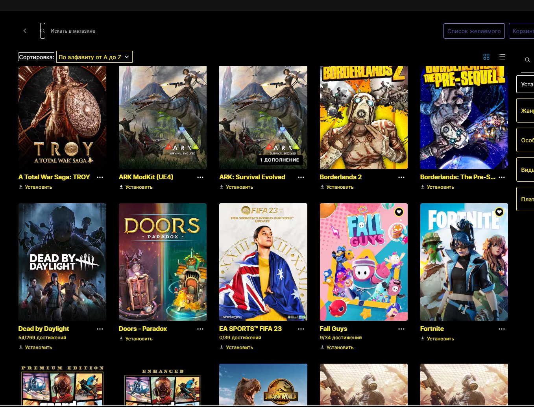
Task: Open the Список желаемого wishlist
Action: (474, 31)
